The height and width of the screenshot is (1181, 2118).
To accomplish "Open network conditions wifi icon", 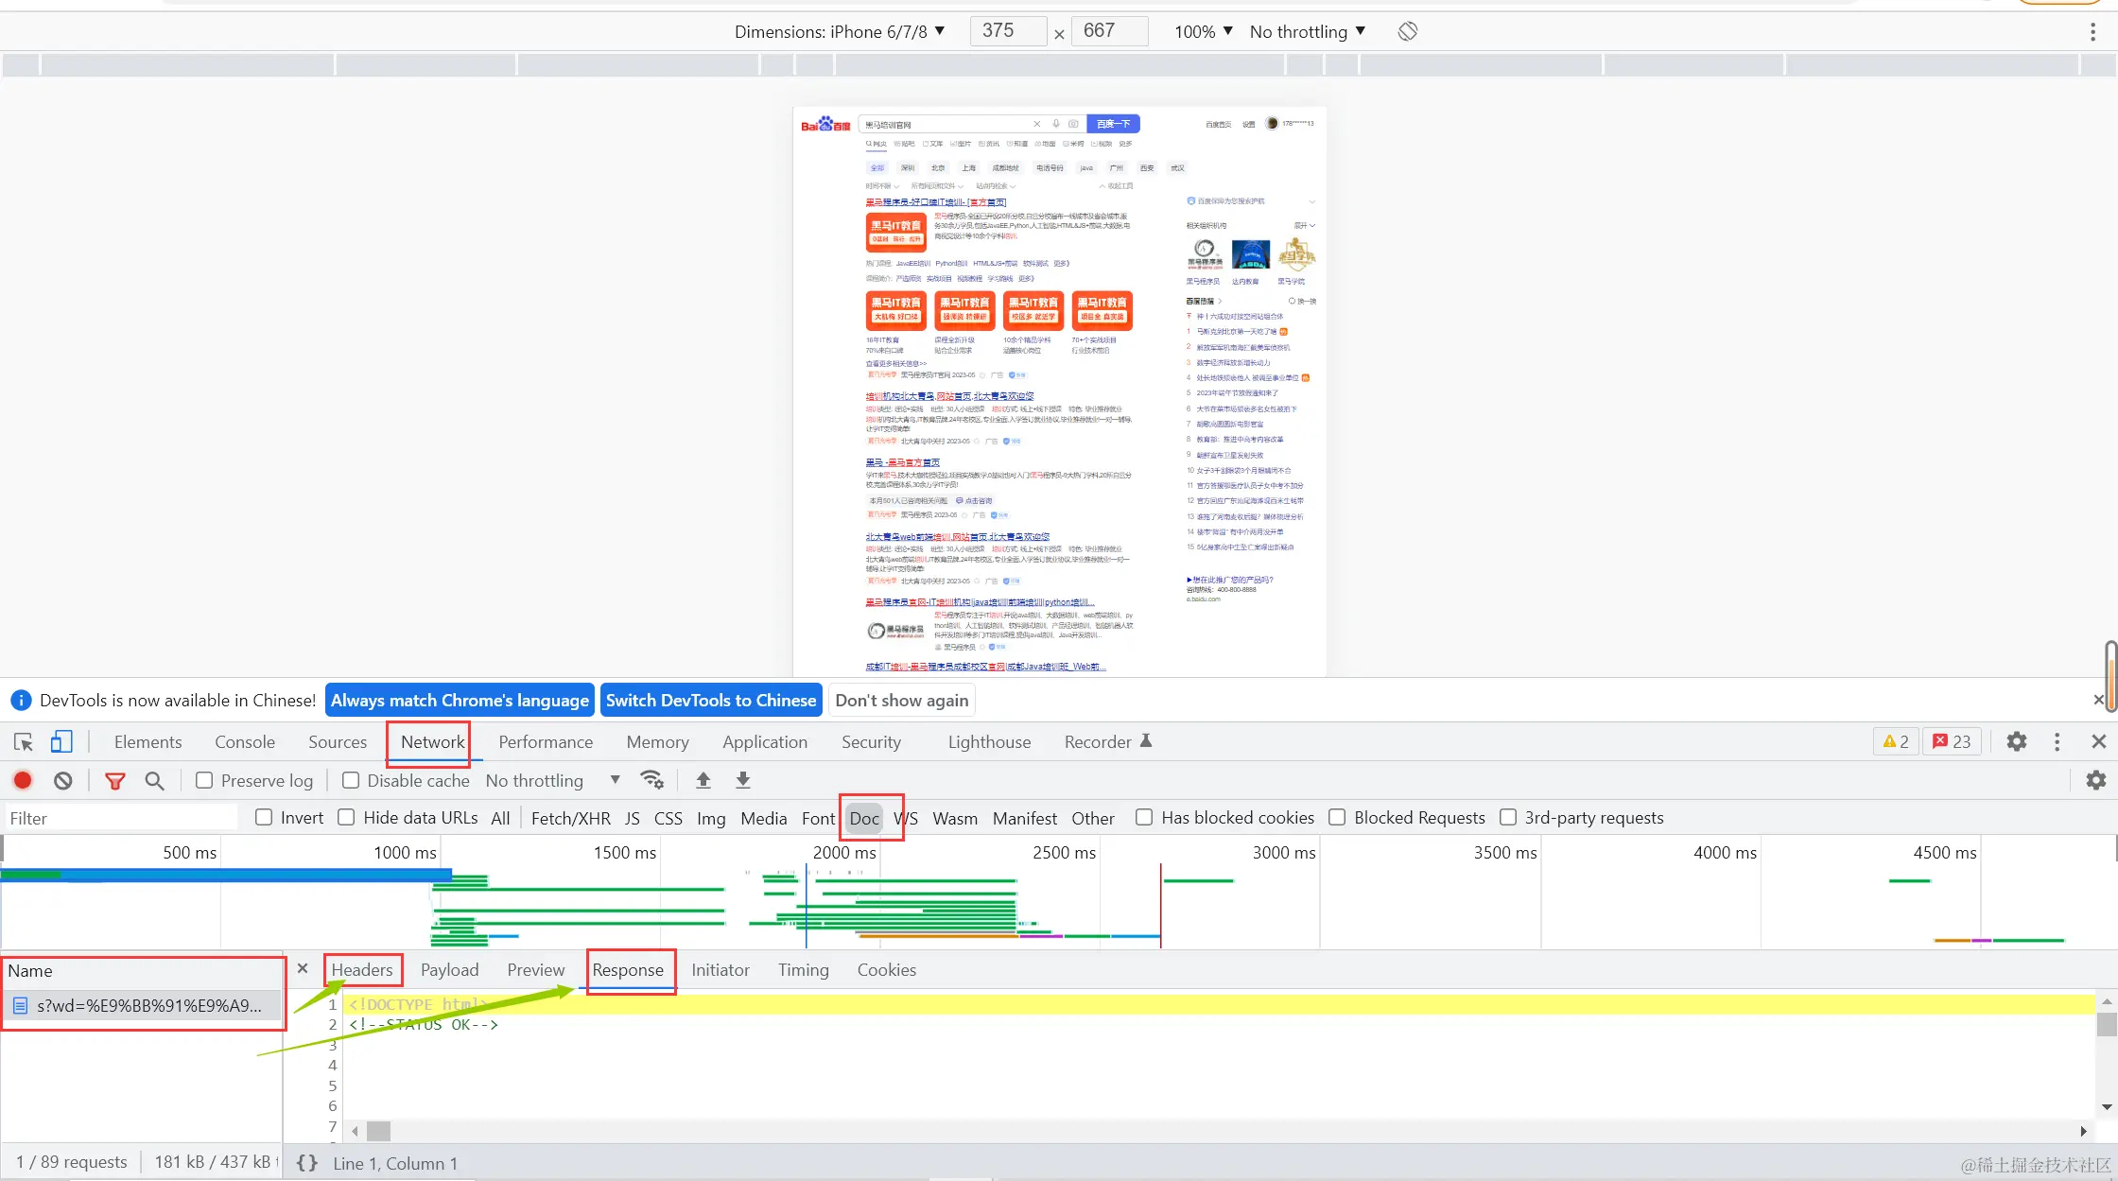I will click(x=651, y=780).
